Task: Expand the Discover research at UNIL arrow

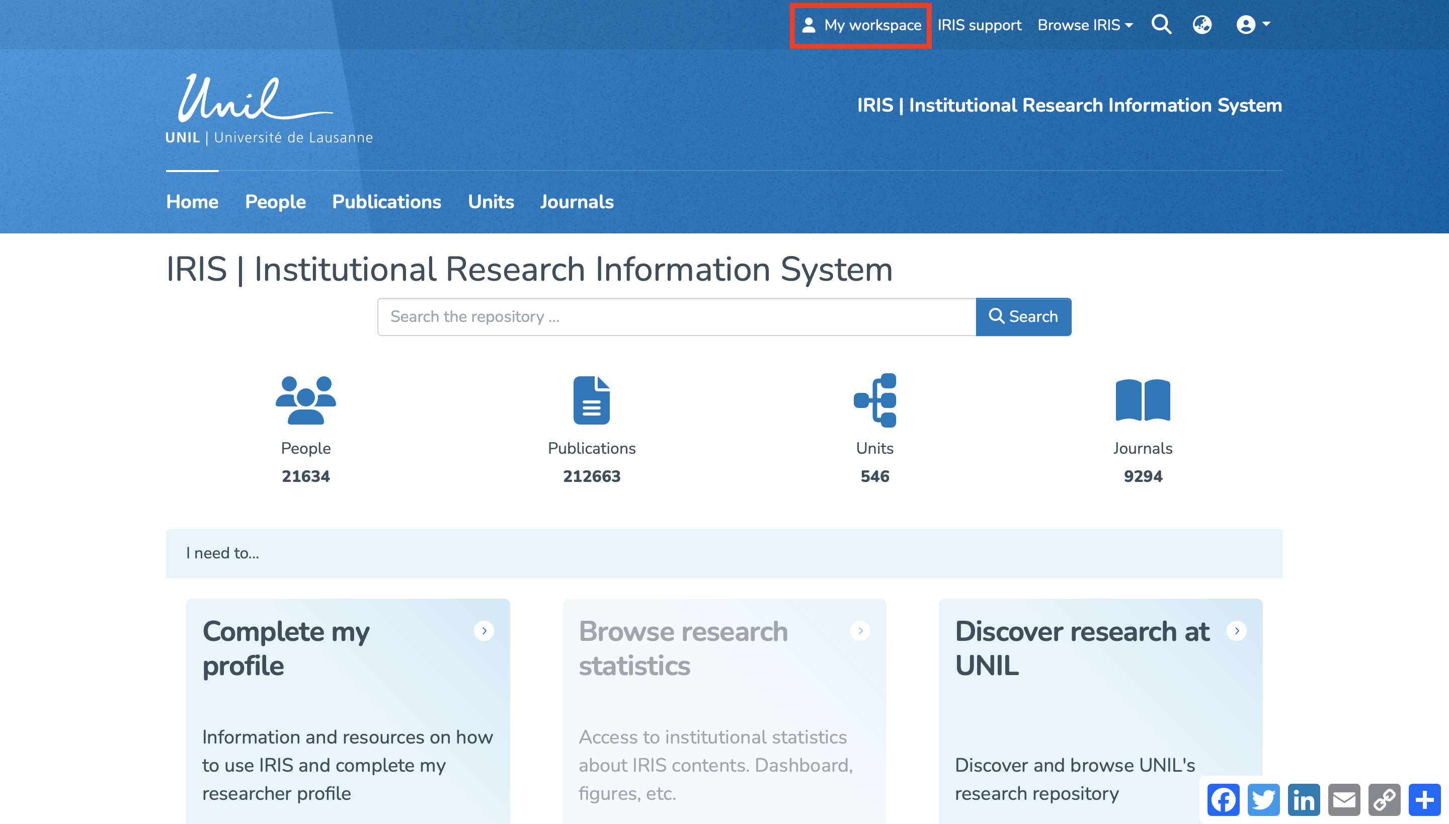Action: (x=1236, y=630)
